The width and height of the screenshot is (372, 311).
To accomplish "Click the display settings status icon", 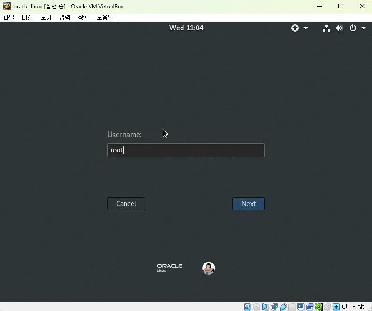I will [x=301, y=306].
